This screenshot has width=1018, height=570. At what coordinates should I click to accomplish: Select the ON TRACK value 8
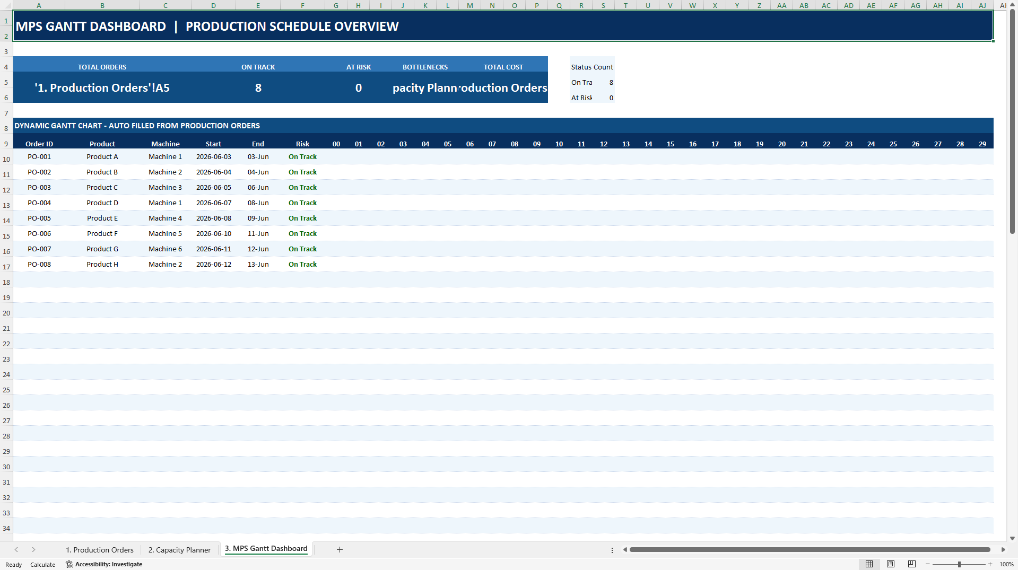coord(258,87)
